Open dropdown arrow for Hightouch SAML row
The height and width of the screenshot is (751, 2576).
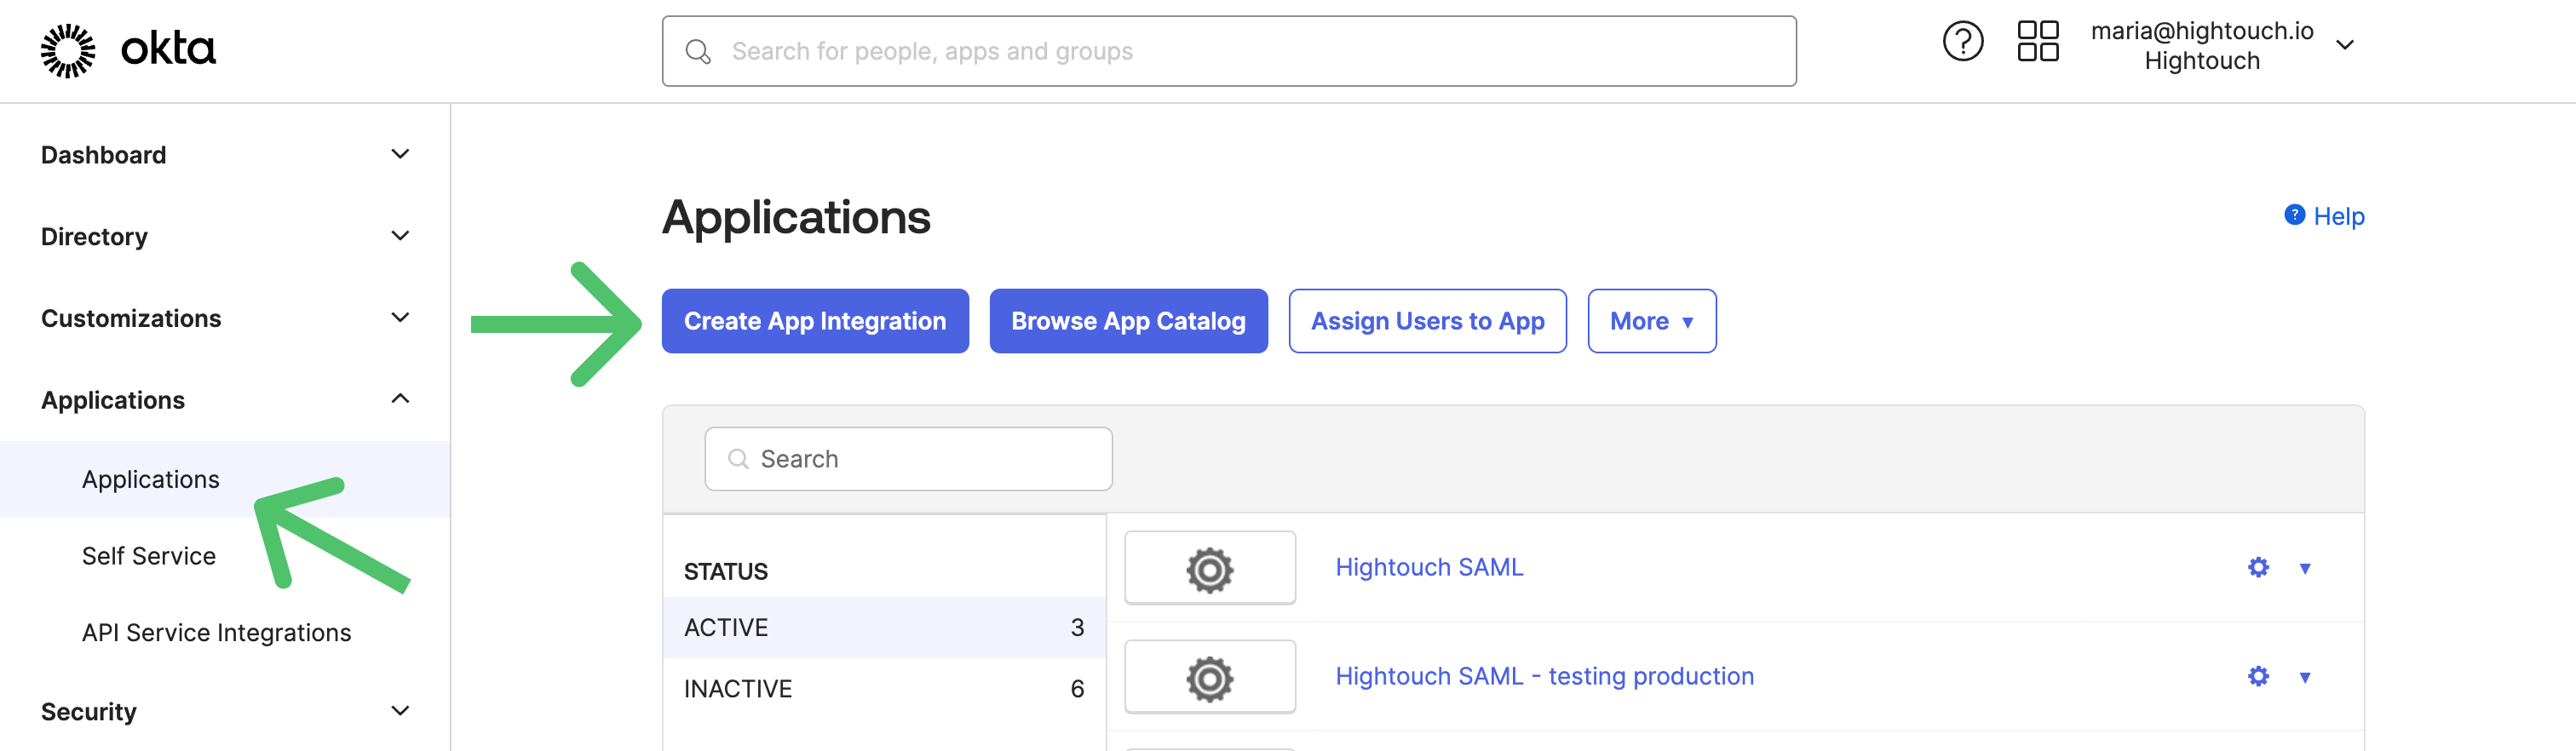point(2304,569)
